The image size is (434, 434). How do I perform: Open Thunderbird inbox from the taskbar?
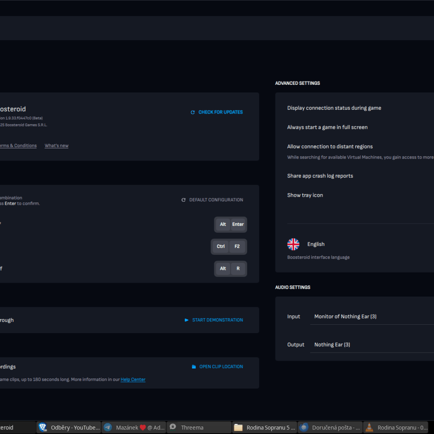330,428
